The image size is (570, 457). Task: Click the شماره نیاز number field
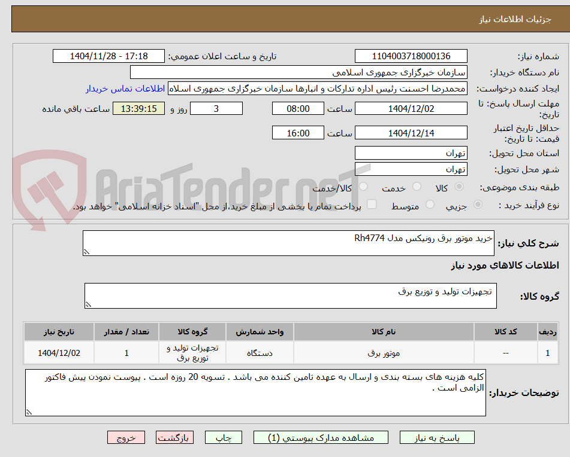(x=411, y=56)
